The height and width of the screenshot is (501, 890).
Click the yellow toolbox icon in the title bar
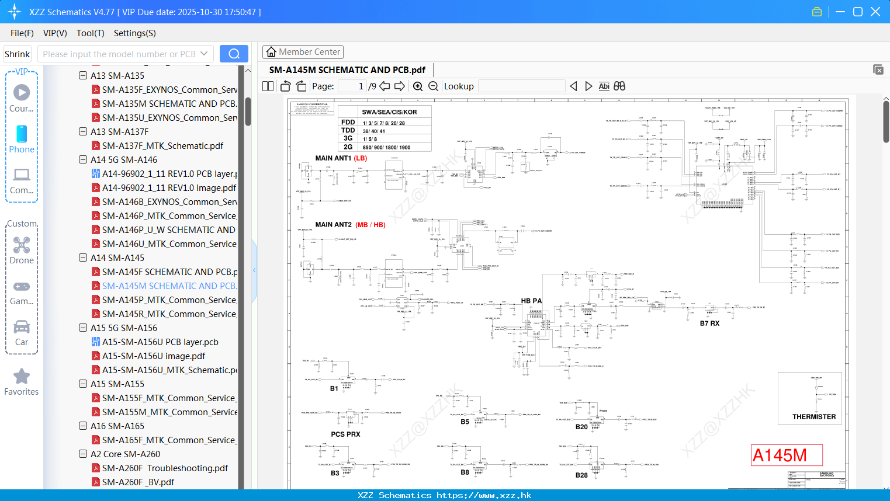tap(817, 12)
